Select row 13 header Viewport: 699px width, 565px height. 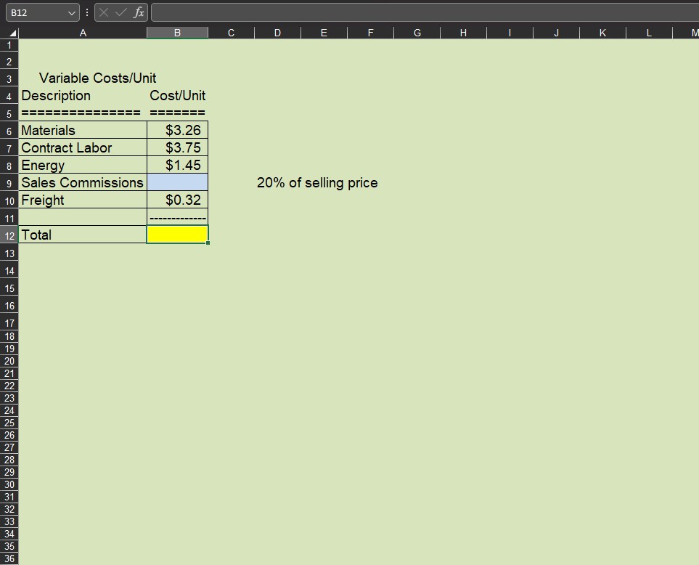(9, 253)
